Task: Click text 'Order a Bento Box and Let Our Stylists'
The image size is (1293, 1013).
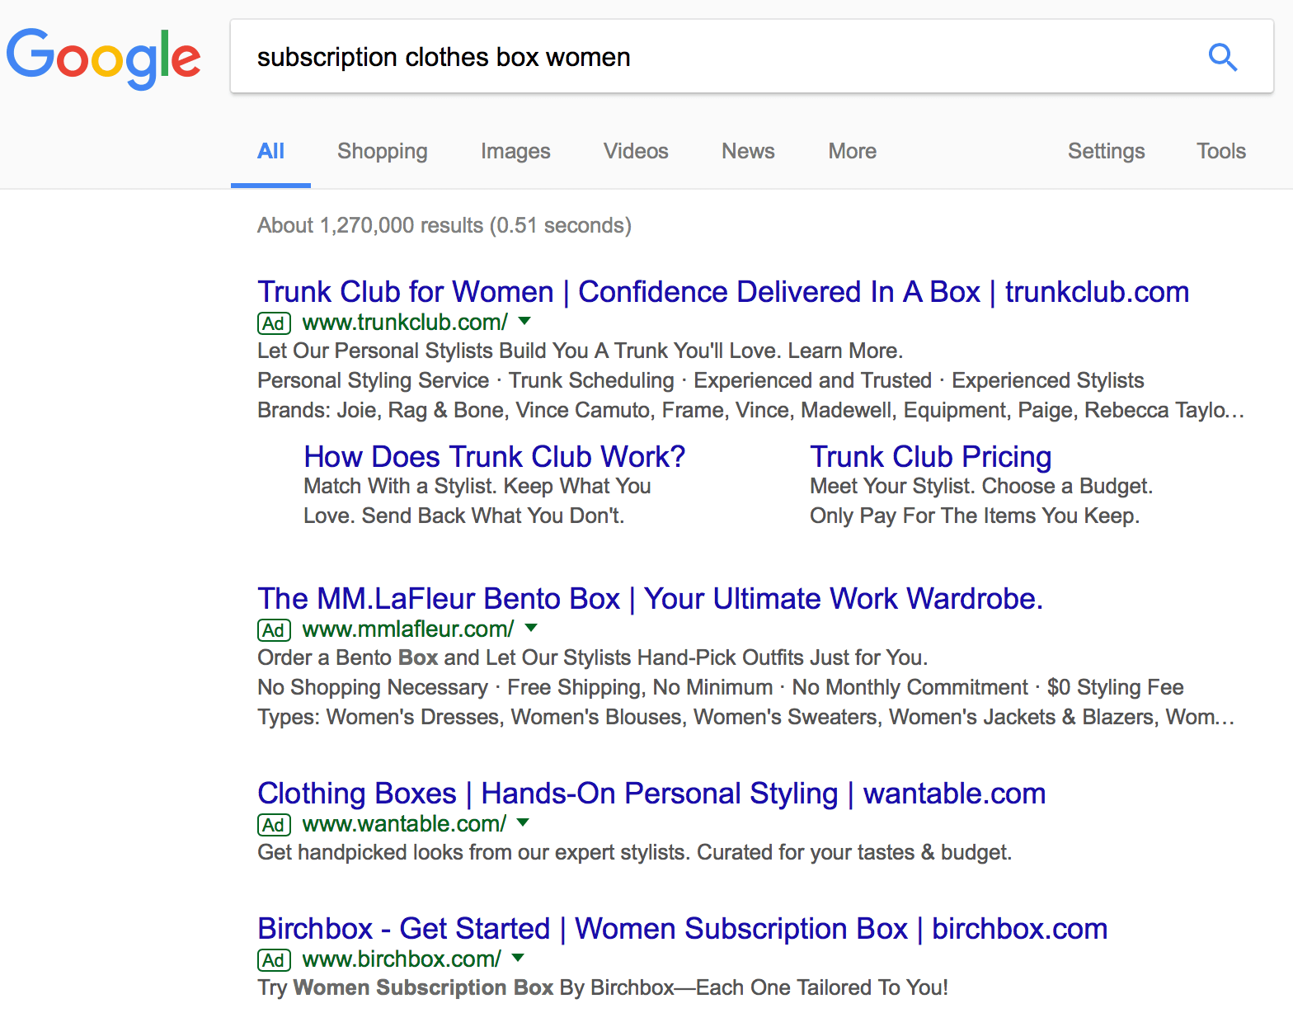Action: (444, 657)
